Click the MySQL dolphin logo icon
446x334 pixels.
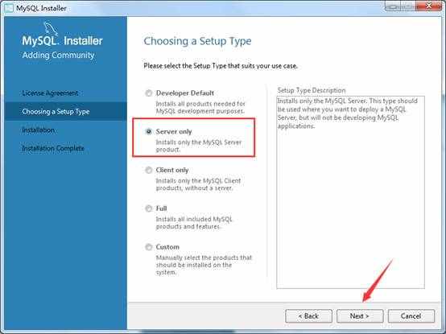pyautogui.click(x=51, y=28)
